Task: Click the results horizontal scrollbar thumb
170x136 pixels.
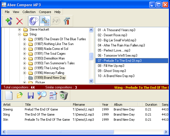Action: [60, 132]
